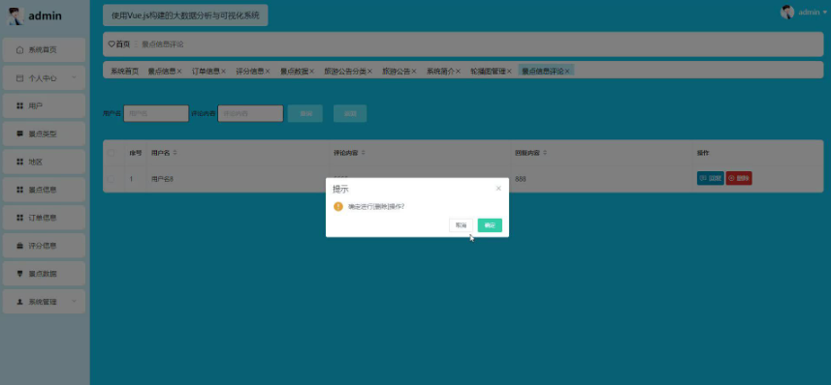Close the 提示 dialog with the X
Screen dimensions: 831x385
pos(498,189)
